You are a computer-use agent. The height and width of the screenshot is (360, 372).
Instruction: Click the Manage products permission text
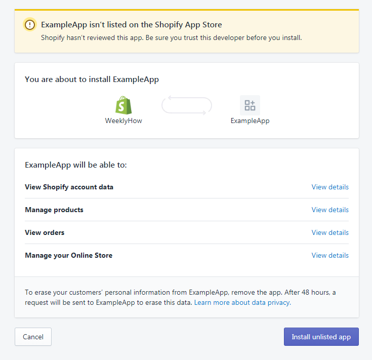[x=54, y=210]
